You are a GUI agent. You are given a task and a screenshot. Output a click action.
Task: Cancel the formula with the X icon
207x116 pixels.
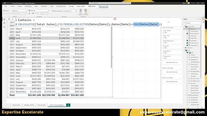coord(9,19)
